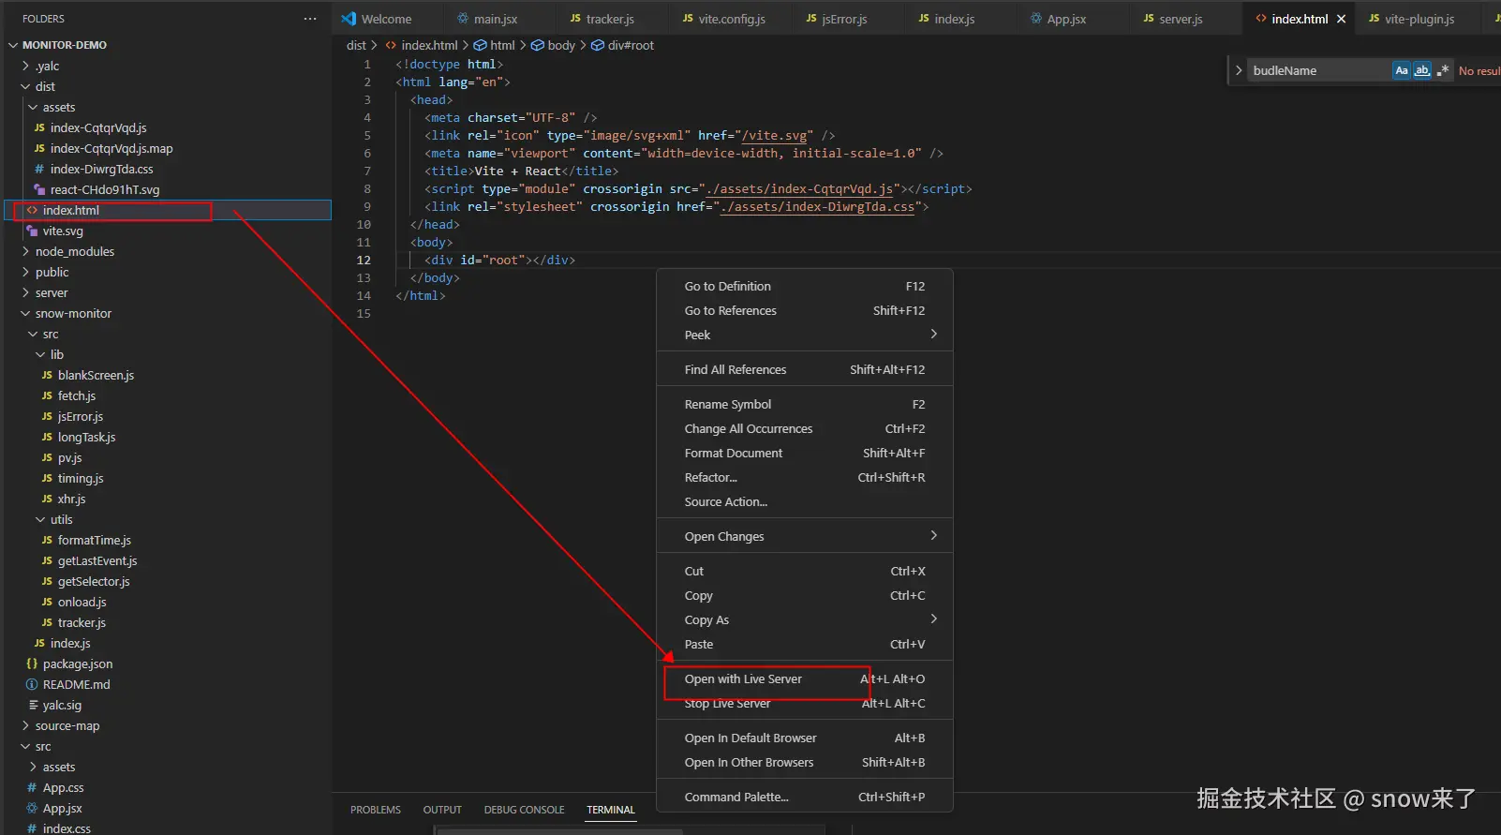Open the FOLDERS panel more actions menu
The width and height of the screenshot is (1501, 835).
click(310, 19)
